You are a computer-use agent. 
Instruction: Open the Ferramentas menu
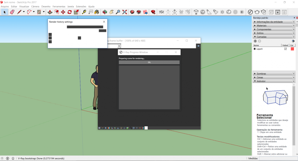coord(59,6)
